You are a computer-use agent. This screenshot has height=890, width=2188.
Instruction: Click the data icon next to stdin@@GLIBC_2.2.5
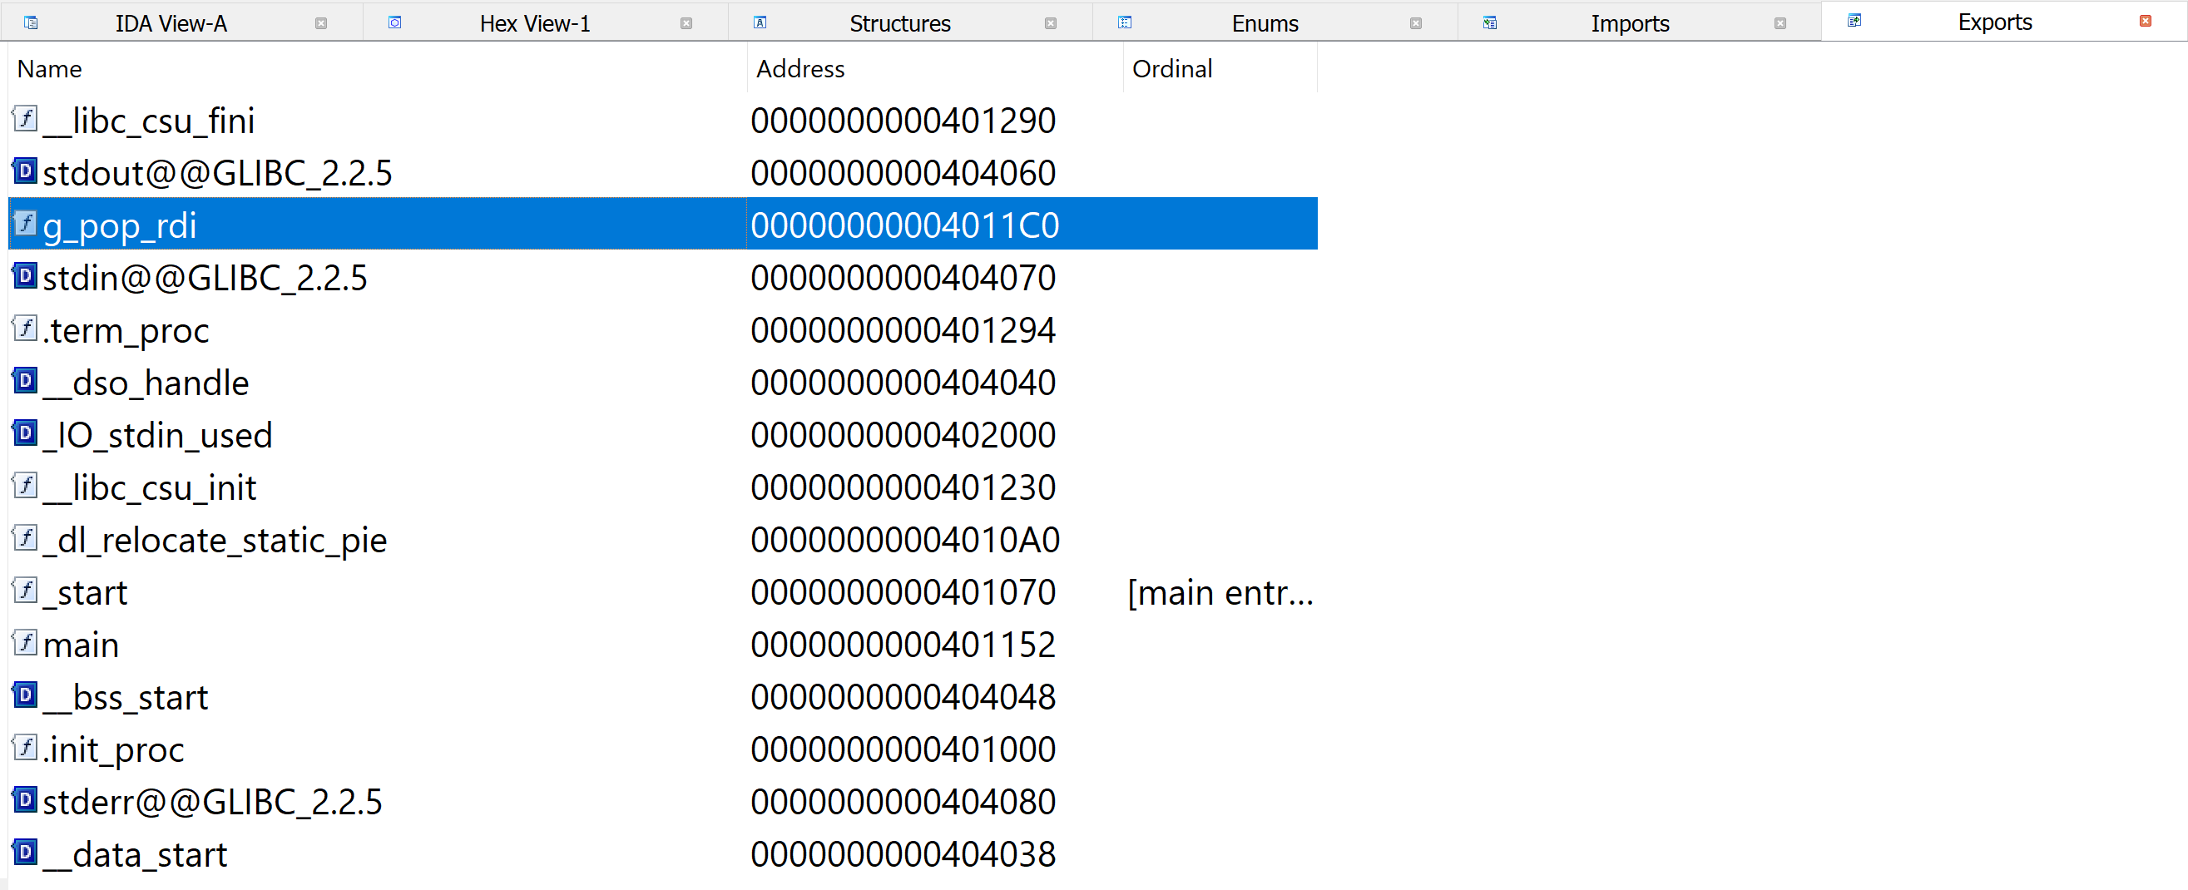24,276
